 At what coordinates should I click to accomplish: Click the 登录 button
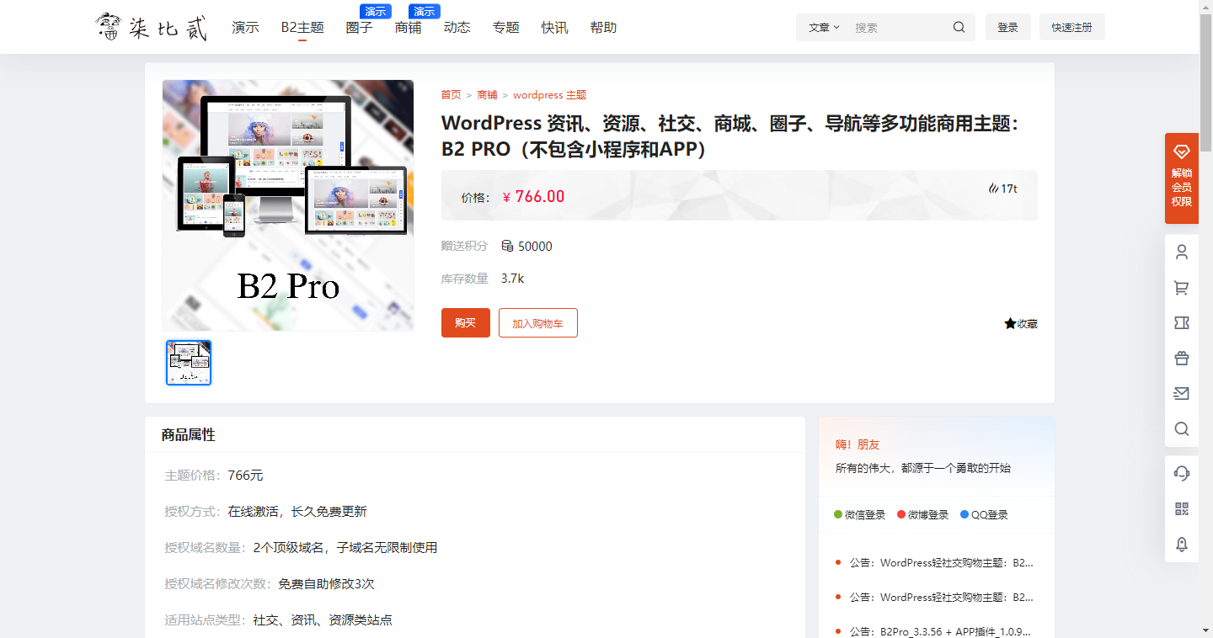pyautogui.click(x=1008, y=27)
